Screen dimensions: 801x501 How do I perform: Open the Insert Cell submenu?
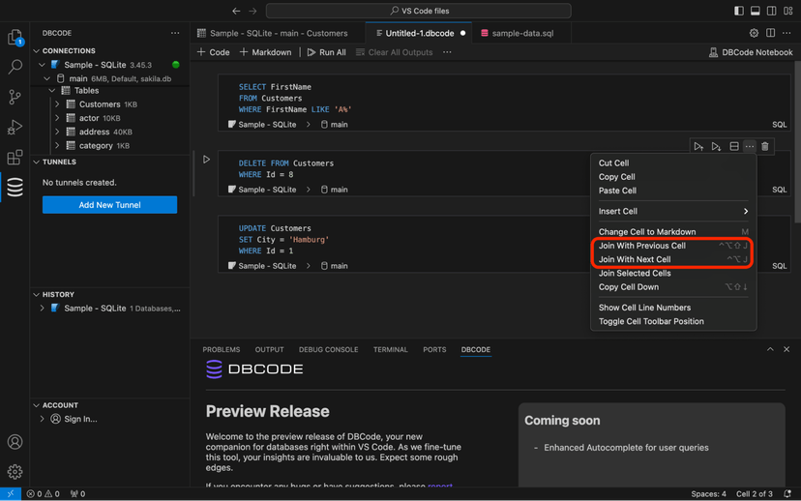pos(673,212)
